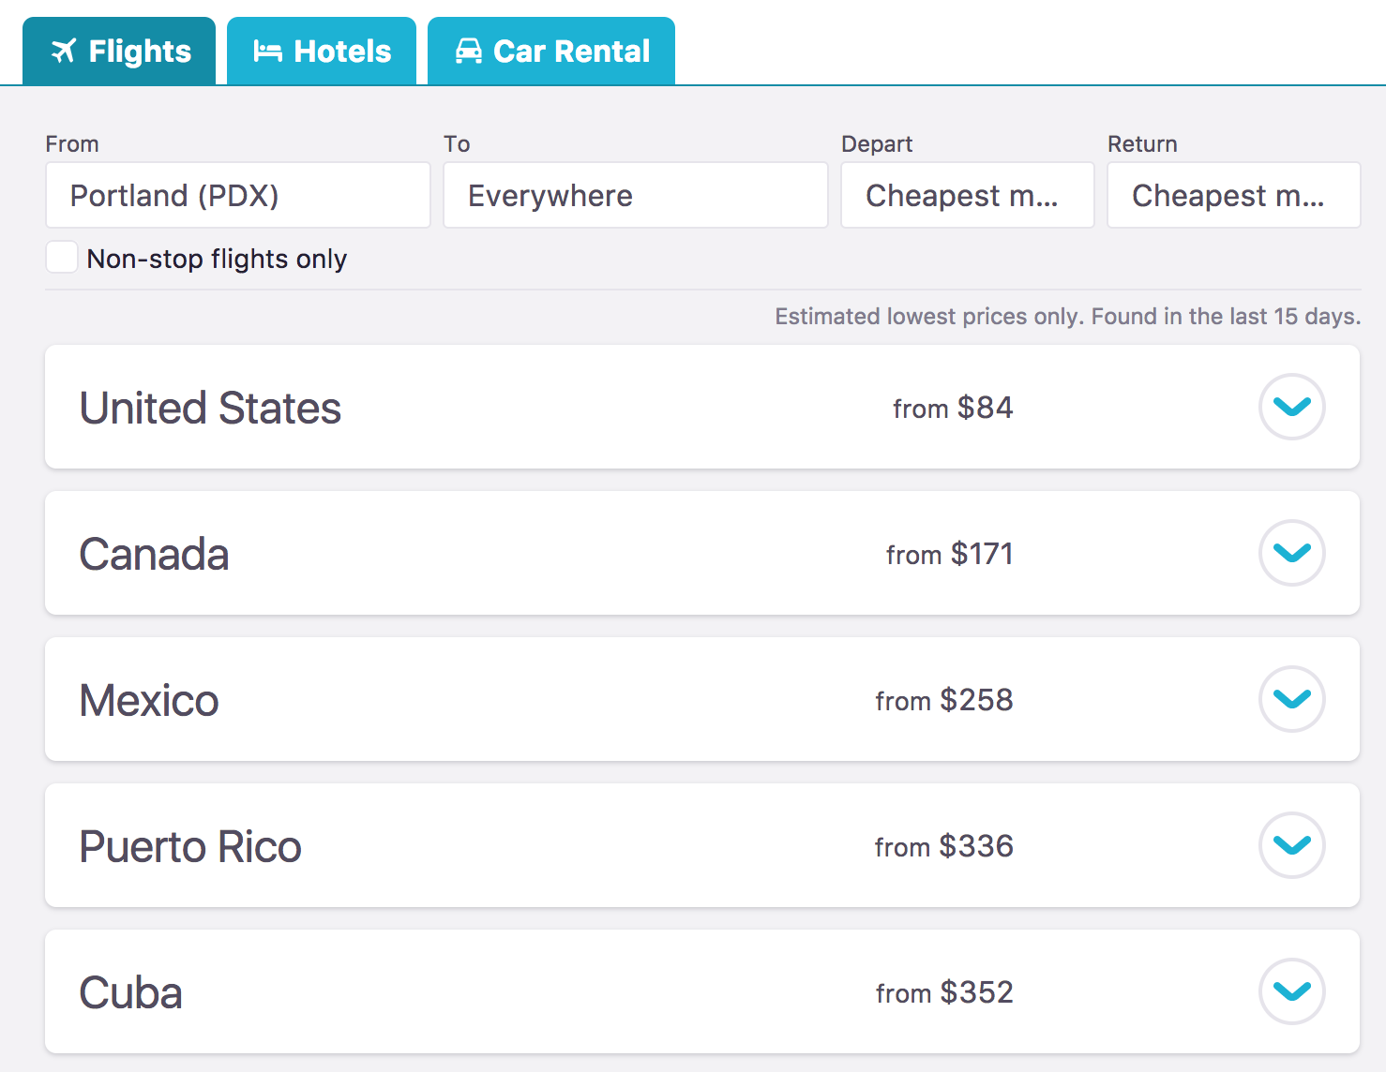
Task: Expand the United States chevron
Action: (1291, 407)
